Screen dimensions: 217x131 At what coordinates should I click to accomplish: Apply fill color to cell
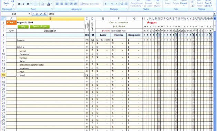coord(42,4)
